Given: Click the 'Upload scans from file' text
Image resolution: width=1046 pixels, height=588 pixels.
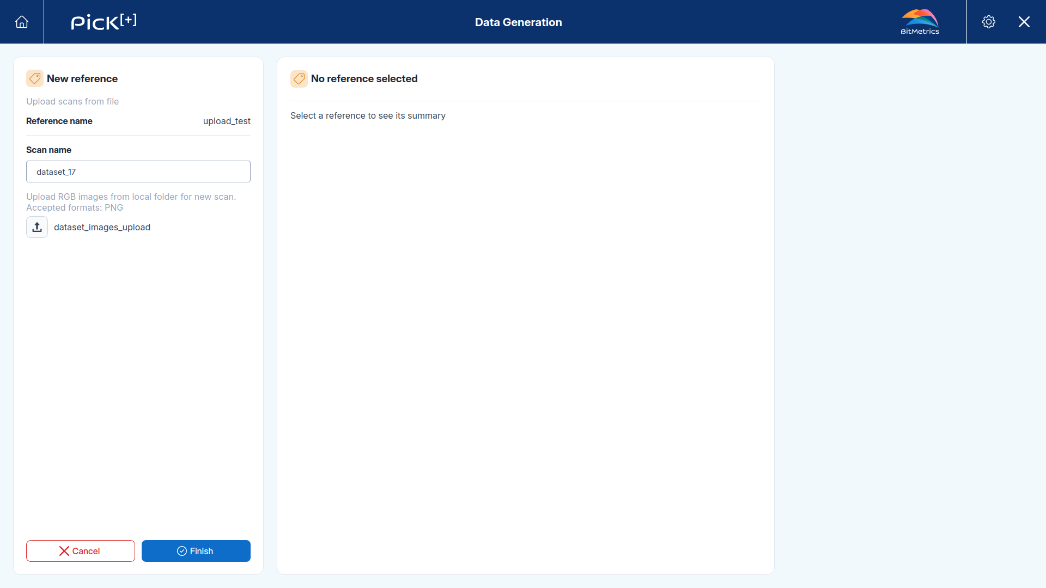Looking at the screenshot, I should (x=72, y=101).
